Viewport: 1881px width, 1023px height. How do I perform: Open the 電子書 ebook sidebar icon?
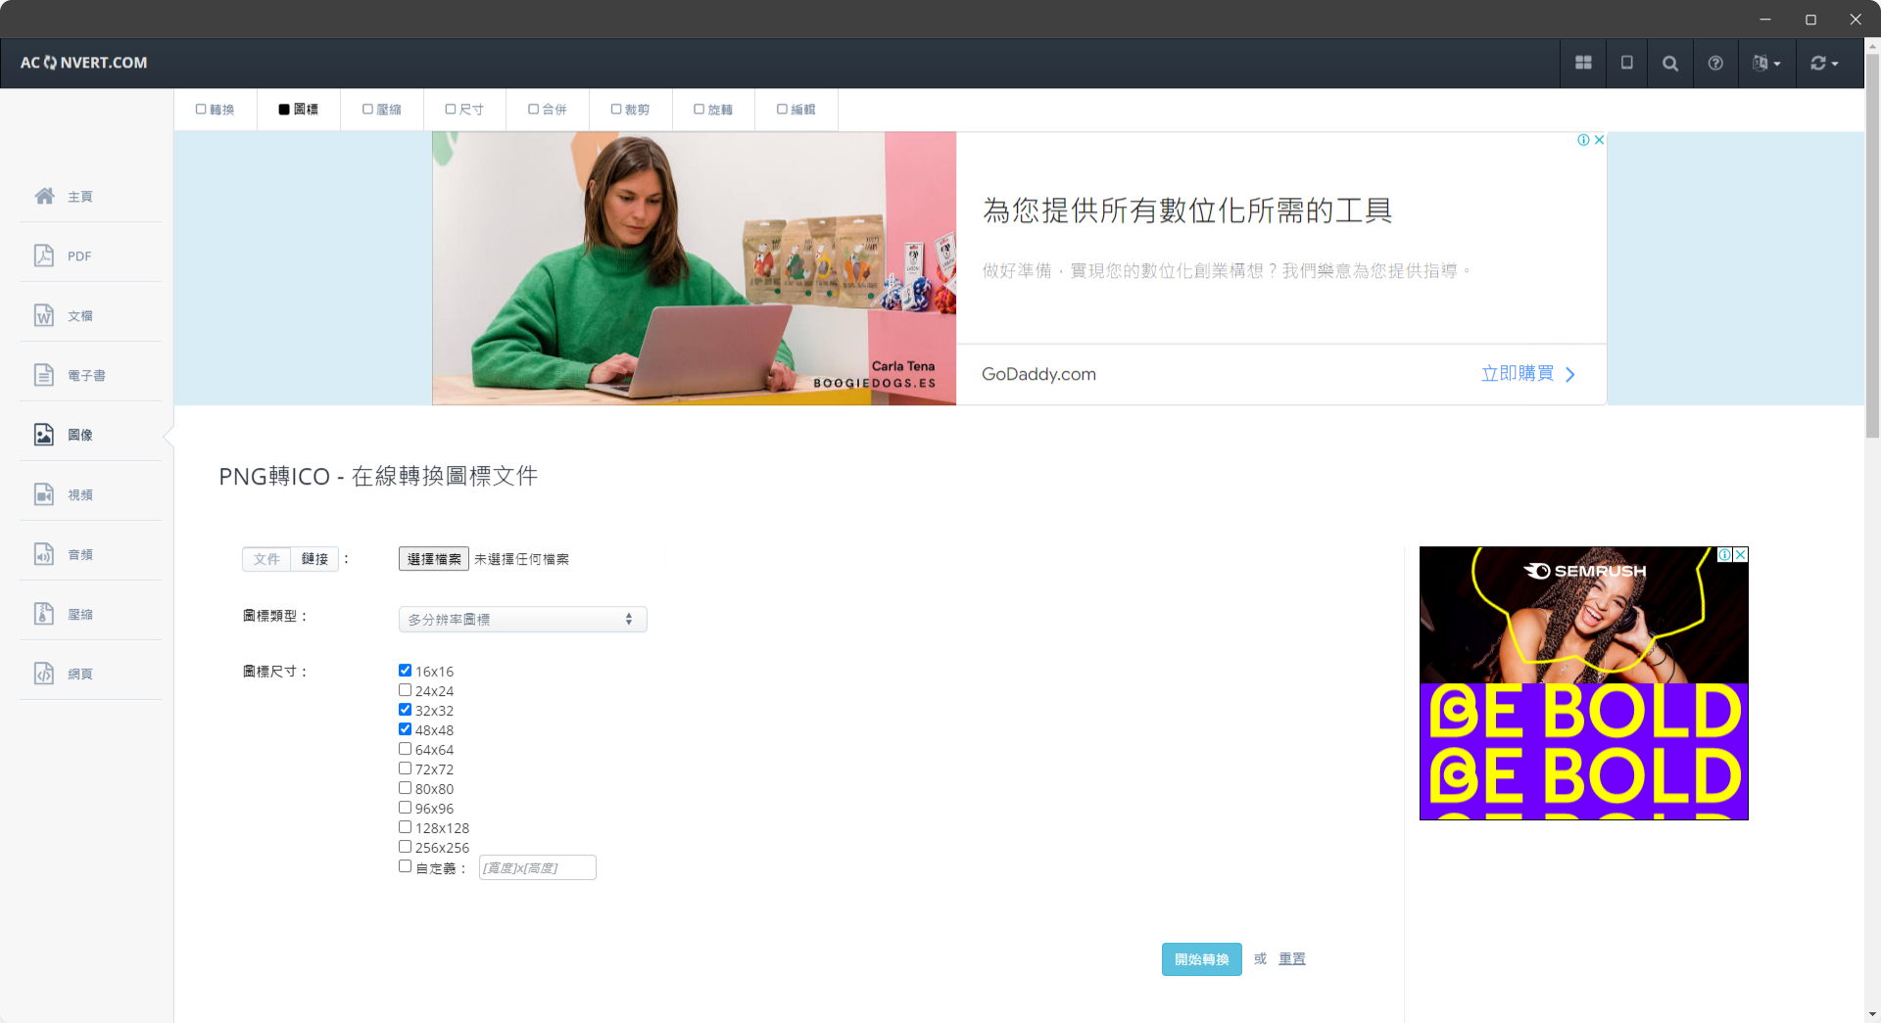(44, 375)
